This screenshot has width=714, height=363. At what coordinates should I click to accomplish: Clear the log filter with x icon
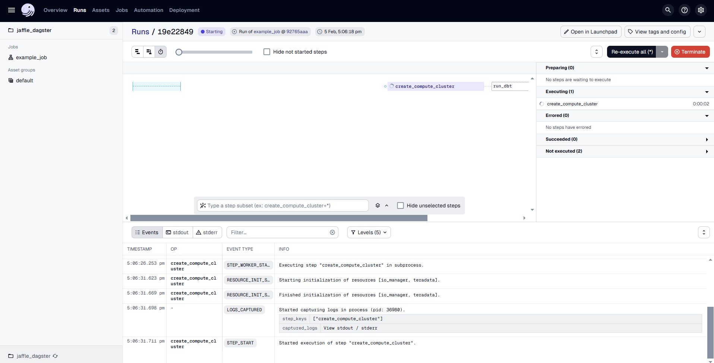coord(332,232)
